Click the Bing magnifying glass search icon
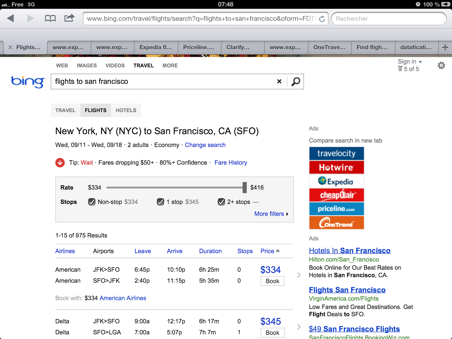Image resolution: width=452 pixels, height=339 pixels. pos(295,82)
